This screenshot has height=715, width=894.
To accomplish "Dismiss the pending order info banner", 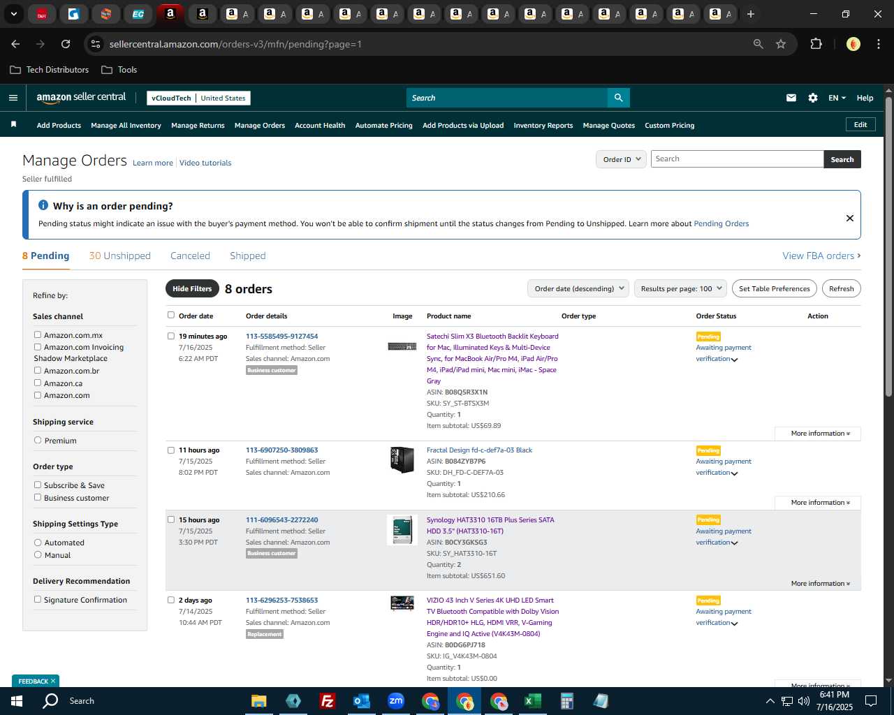I will tap(849, 218).
